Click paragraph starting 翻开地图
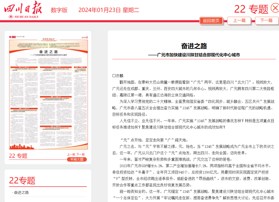The width and height of the screenshot is (279, 202). point(193,89)
